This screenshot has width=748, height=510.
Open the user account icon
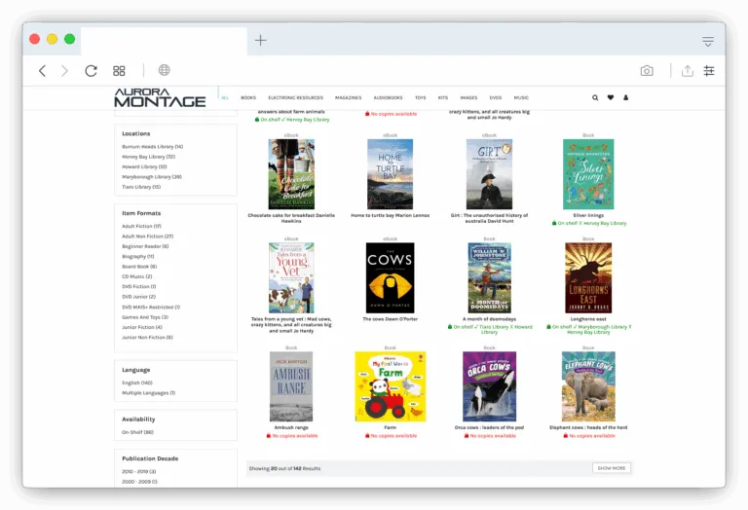pyautogui.click(x=626, y=97)
